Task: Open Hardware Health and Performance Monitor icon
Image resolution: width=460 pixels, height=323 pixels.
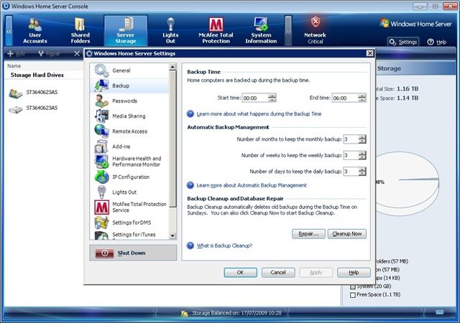Action: point(101,161)
